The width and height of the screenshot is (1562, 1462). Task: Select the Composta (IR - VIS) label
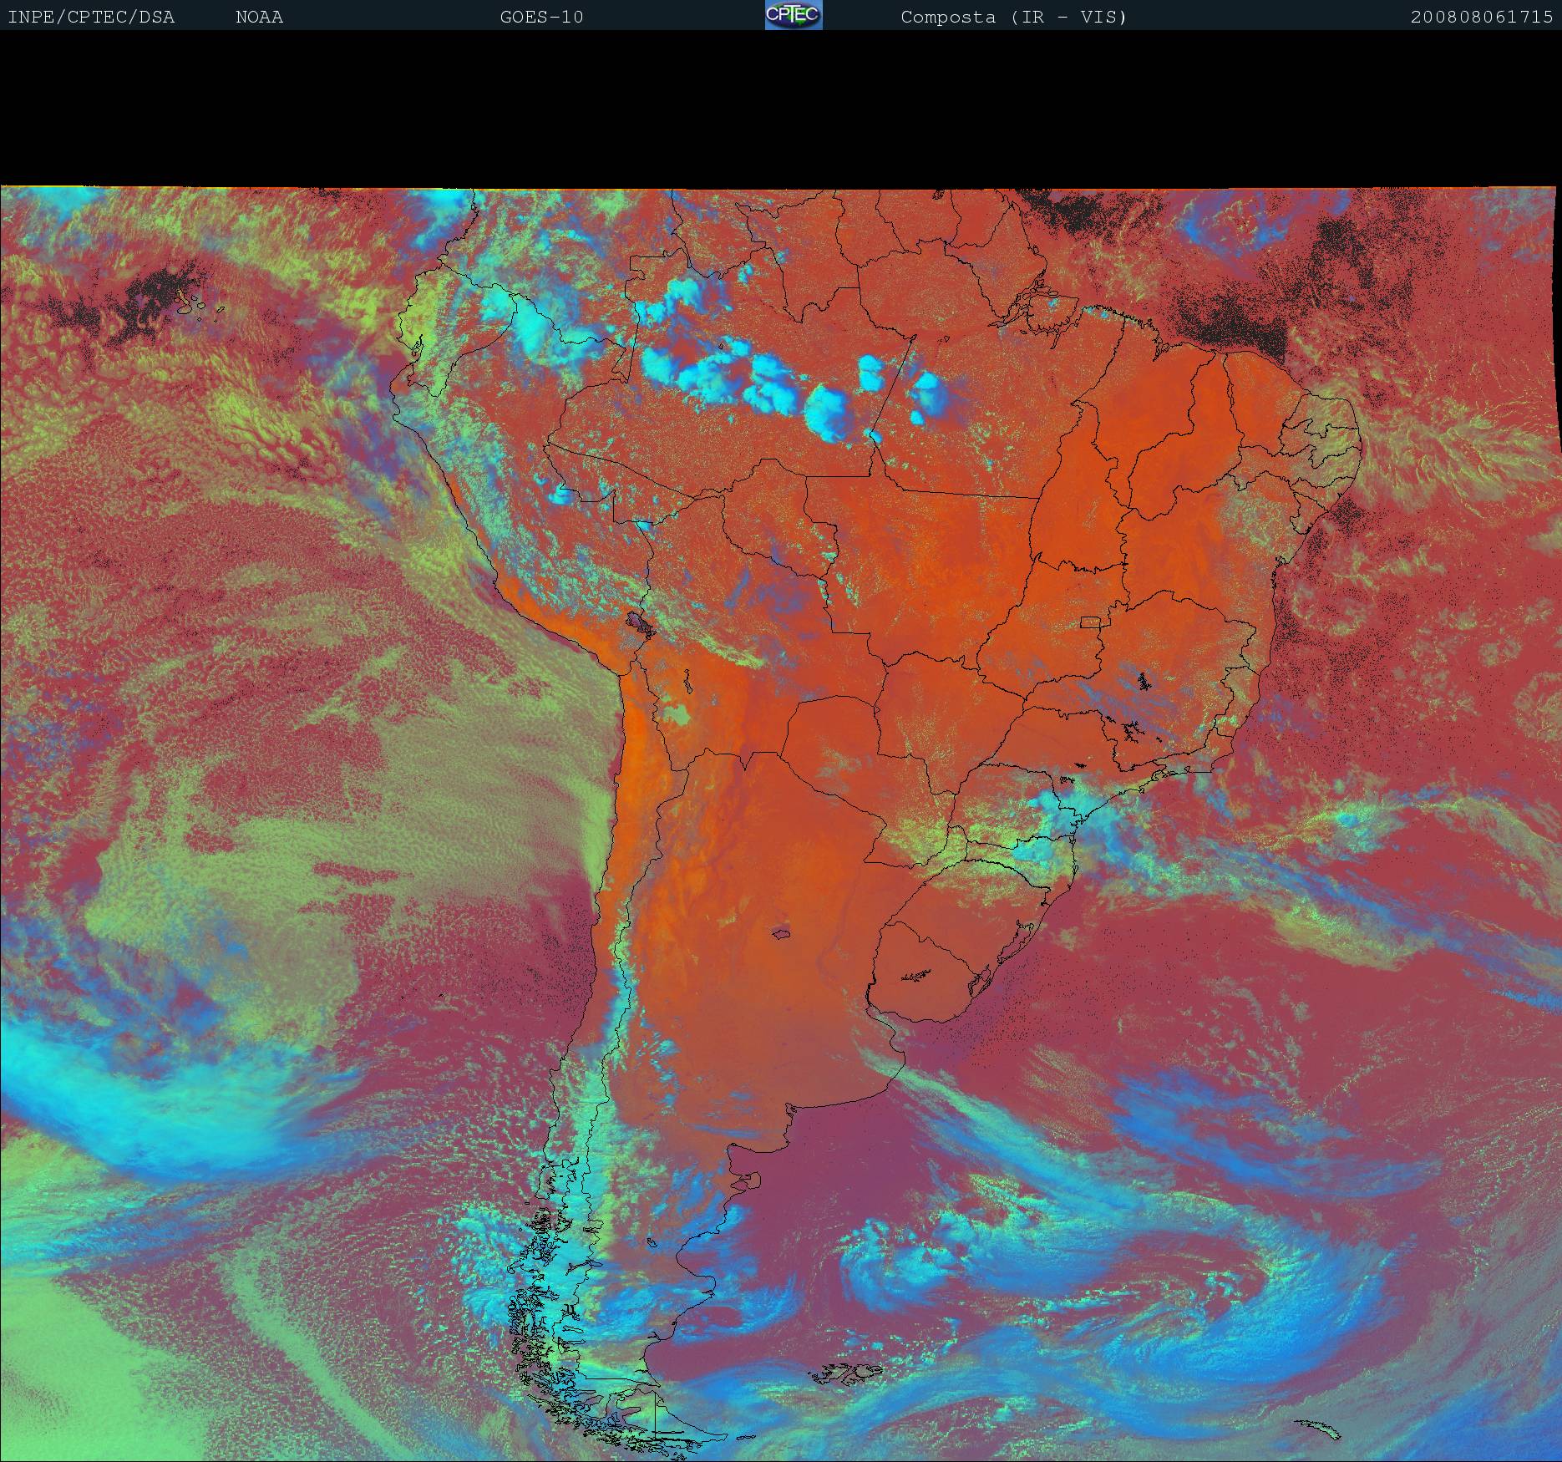[x=1014, y=18]
